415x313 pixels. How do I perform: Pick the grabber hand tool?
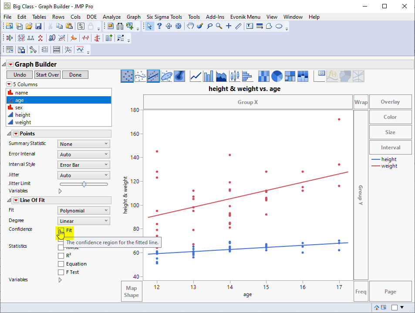[190, 26]
